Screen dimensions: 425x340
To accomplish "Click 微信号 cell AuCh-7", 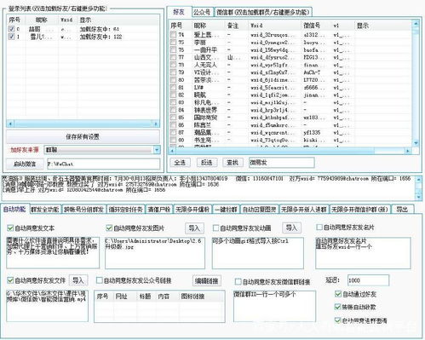I will click(312, 72).
